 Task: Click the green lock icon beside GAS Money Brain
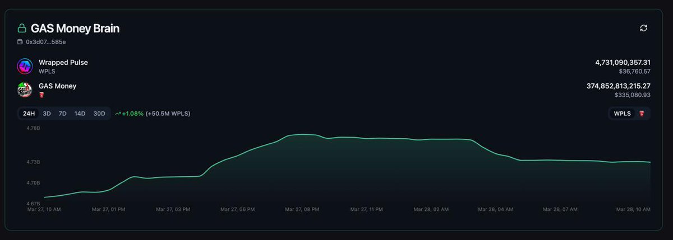22,28
